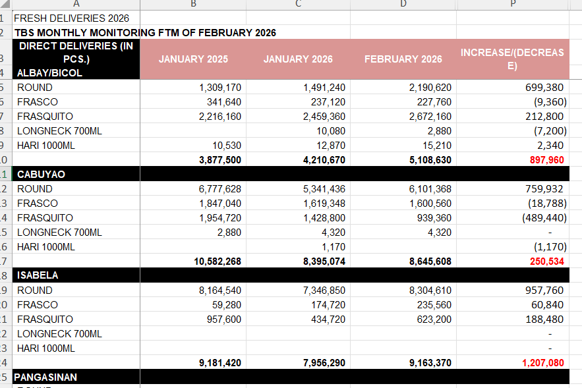Select cell with value 434,720

coord(298,319)
